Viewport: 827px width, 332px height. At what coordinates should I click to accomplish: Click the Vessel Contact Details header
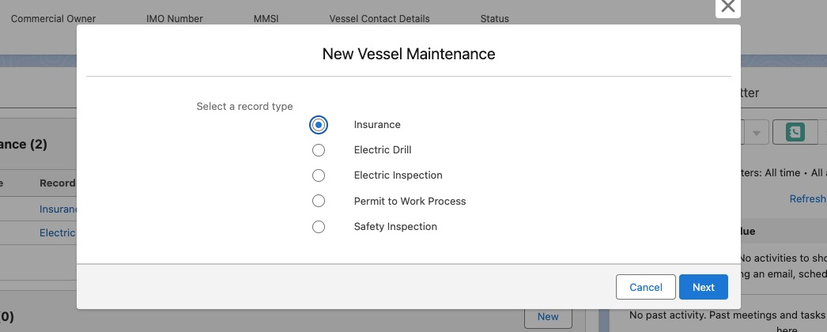tap(380, 19)
